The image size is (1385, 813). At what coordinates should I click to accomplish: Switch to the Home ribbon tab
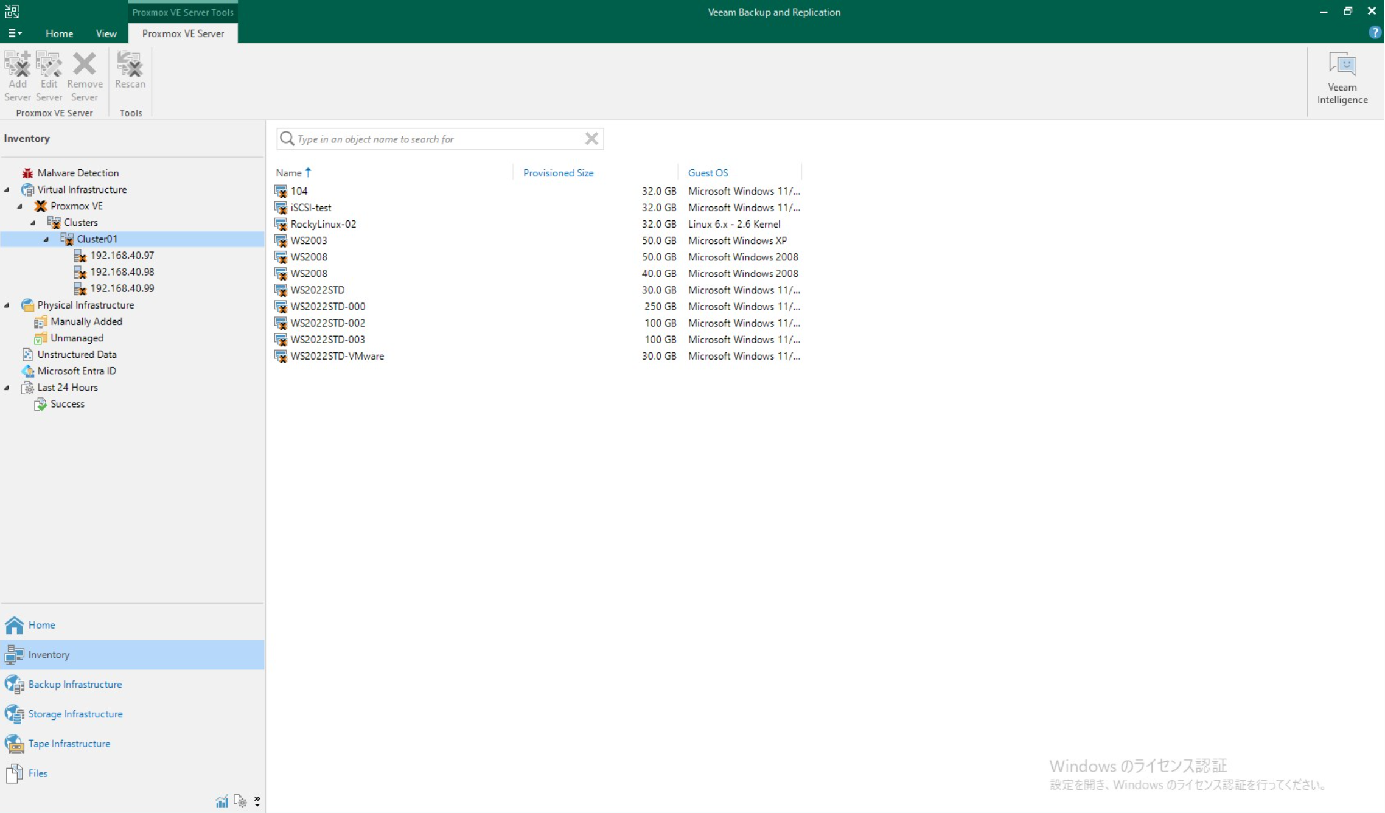tap(59, 33)
